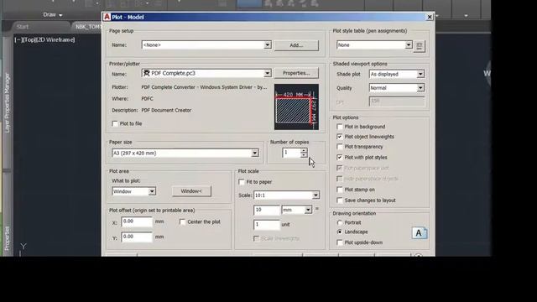This screenshot has height=302, width=537.
Task: Close the Plot dialog
Action: tap(430, 17)
